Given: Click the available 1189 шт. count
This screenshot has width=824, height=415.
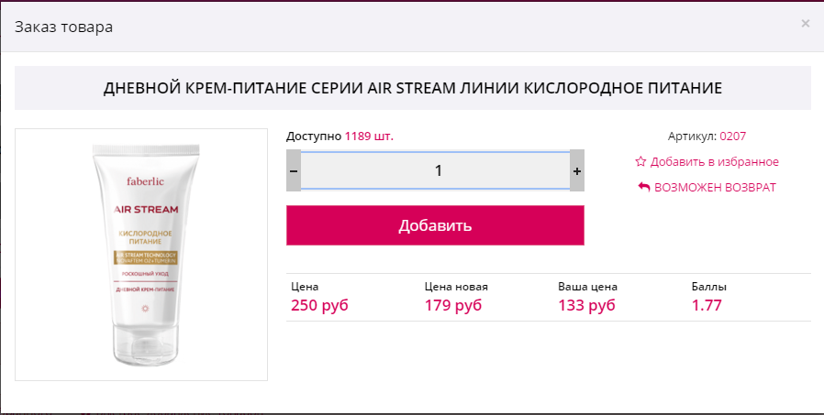Looking at the screenshot, I should click(369, 137).
